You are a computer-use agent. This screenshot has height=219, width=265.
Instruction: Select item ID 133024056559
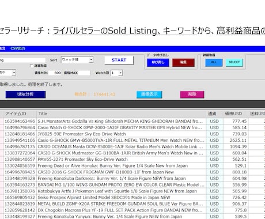[x=20, y=165]
